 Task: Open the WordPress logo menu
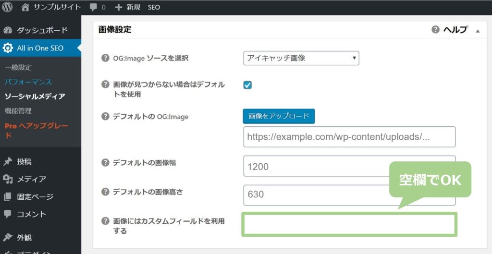point(7,7)
